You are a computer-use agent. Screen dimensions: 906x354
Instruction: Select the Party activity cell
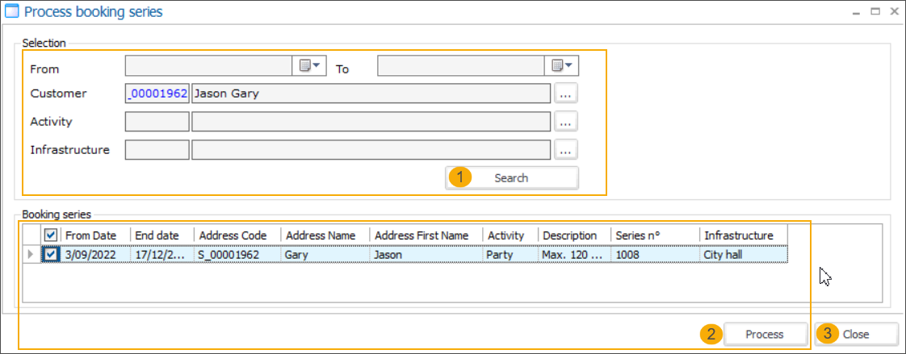tap(511, 254)
